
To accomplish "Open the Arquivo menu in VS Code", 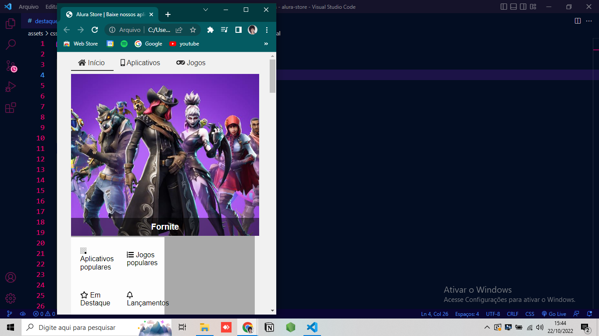I will point(29,7).
